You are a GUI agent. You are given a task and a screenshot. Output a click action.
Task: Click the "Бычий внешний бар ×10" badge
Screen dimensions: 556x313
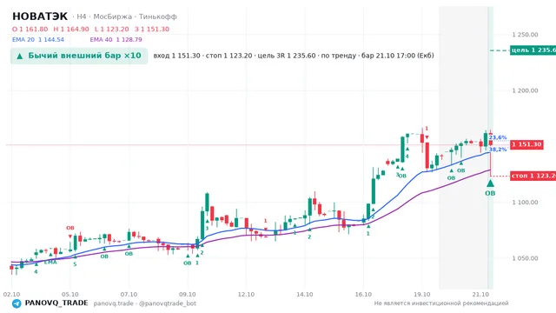pos(79,56)
